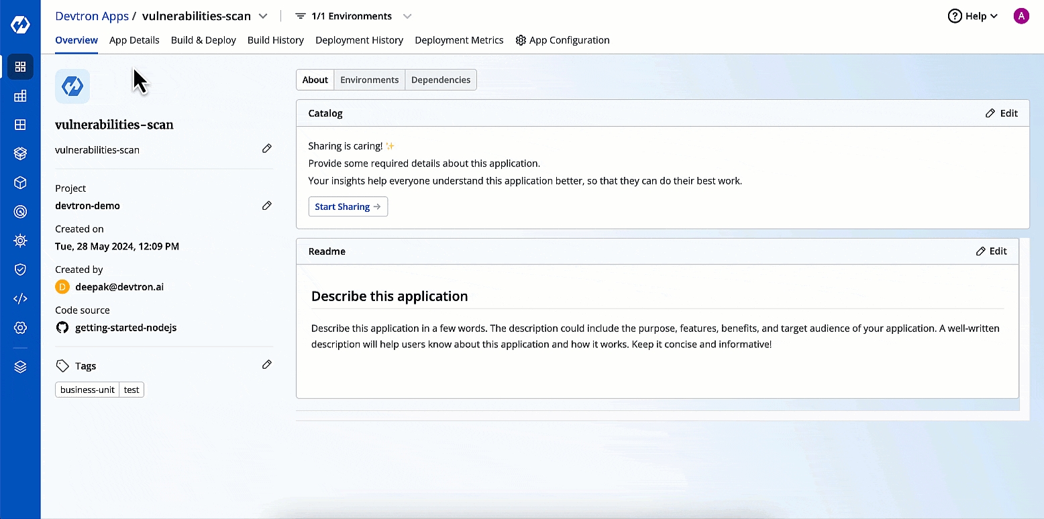
Task: Click the pencil icon beside devtron-demo project
Action: click(266, 206)
